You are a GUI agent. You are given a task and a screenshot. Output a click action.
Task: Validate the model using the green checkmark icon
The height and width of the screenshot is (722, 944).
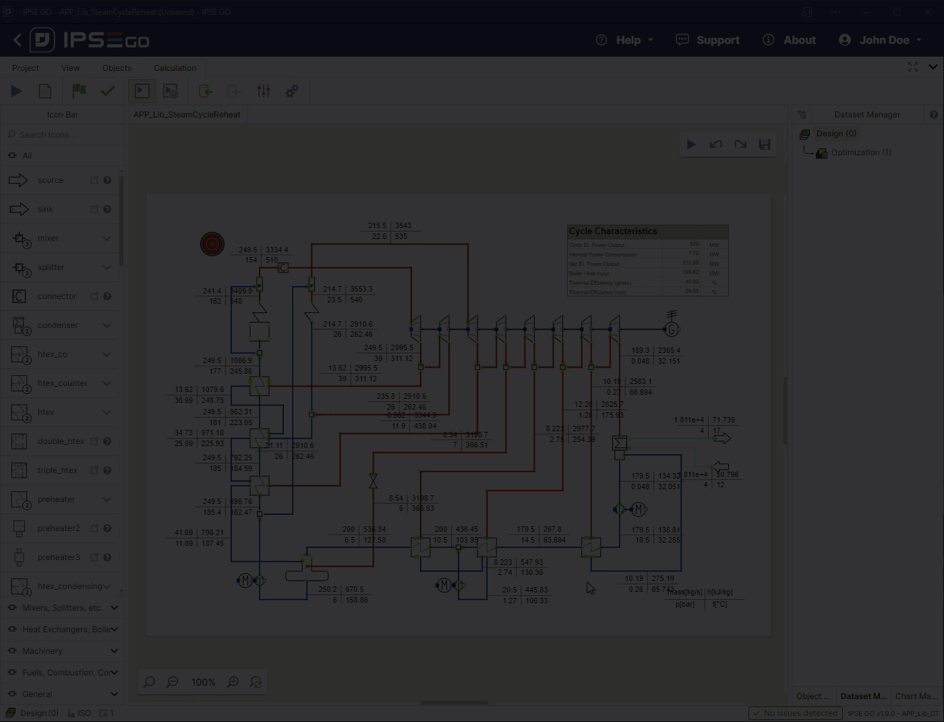[x=108, y=90]
